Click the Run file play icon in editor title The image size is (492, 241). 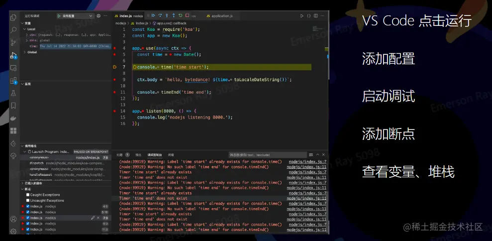pos(302,16)
